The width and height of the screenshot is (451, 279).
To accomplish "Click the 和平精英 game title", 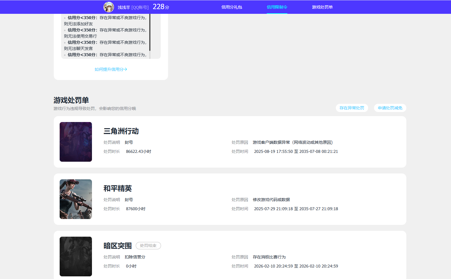I will 118,188.
